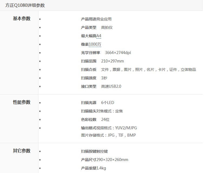Click the 色彩位数 label
Image resolution: width=204 pixels, height=173 pixels.
pos(88,119)
